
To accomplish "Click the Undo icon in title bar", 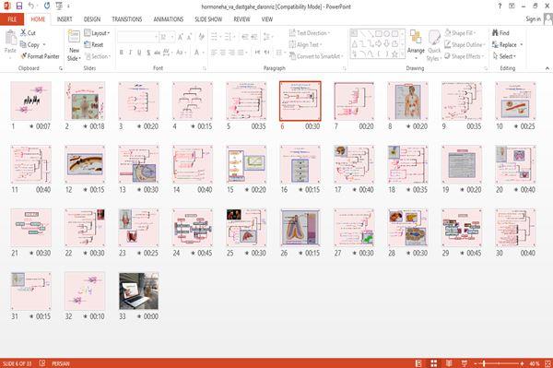I will pos(31,6).
